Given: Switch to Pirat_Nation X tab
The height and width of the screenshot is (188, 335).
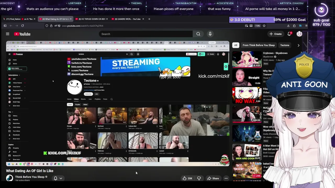Looking at the screenshot, I should (18, 19).
